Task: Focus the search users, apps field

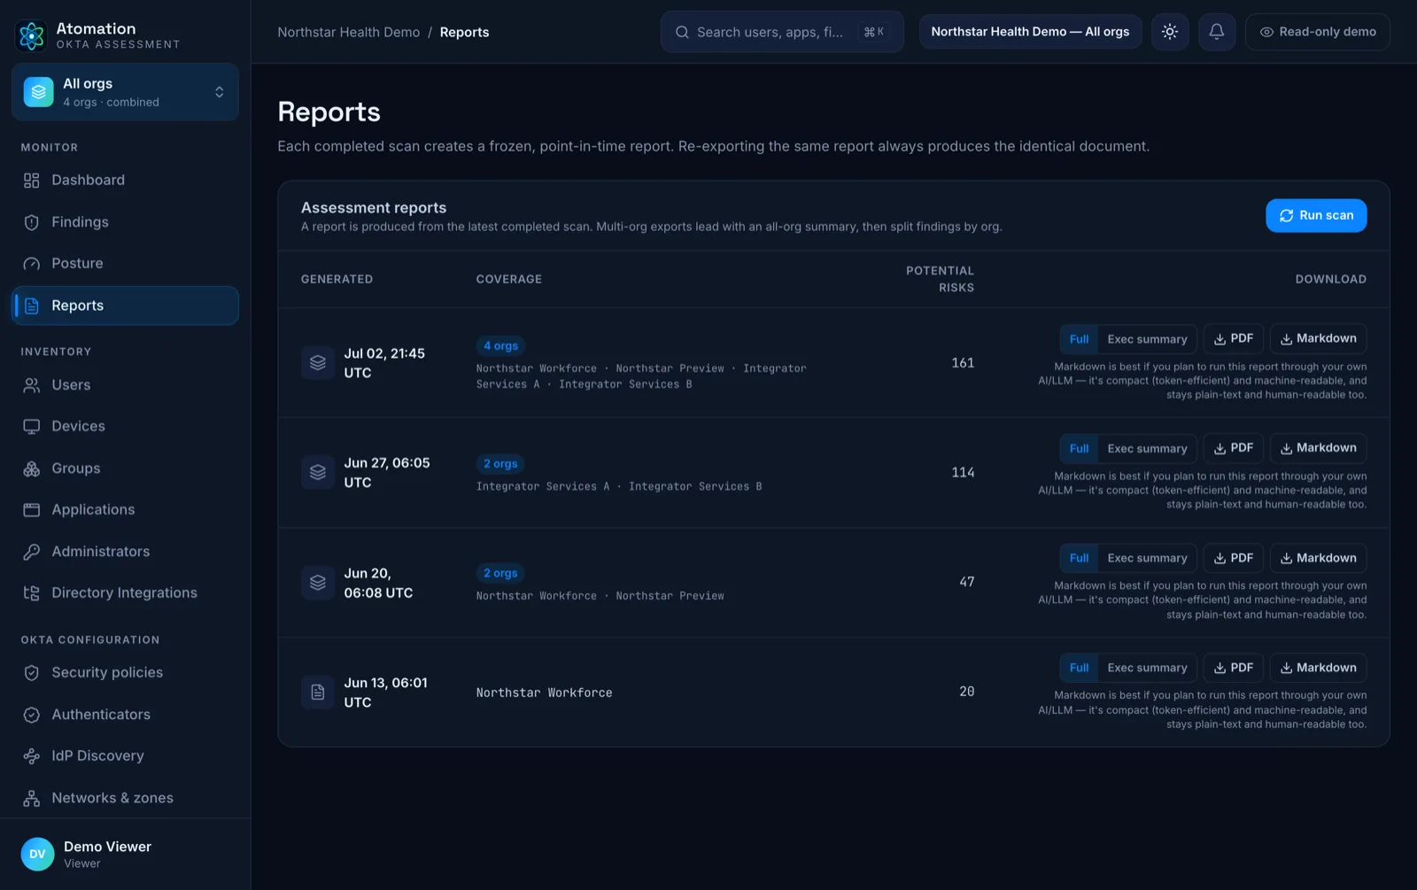Action: [x=782, y=32]
